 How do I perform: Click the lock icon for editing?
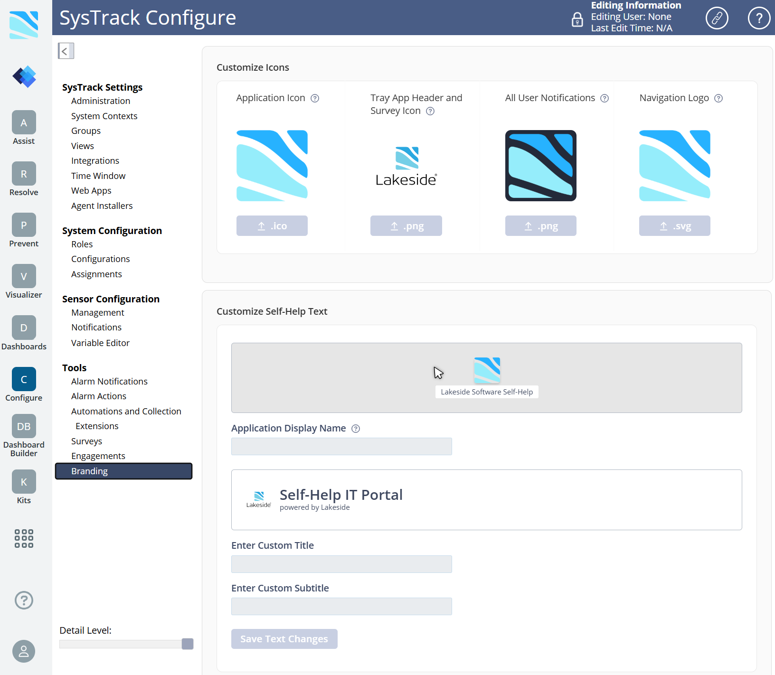577,19
